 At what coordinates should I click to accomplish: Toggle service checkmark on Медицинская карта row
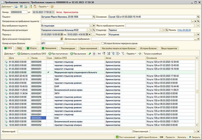(x=49, y=72)
